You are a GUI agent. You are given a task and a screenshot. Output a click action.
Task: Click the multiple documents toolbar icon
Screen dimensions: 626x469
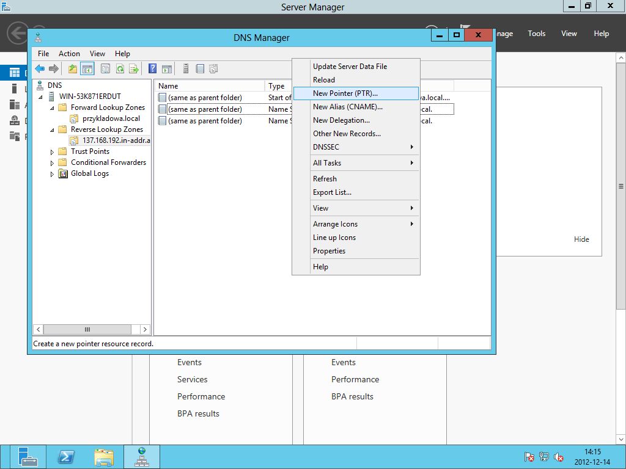[213, 68]
